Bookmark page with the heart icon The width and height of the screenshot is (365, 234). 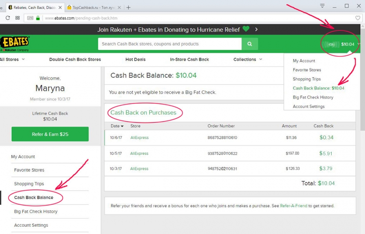[x=358, y=18]
